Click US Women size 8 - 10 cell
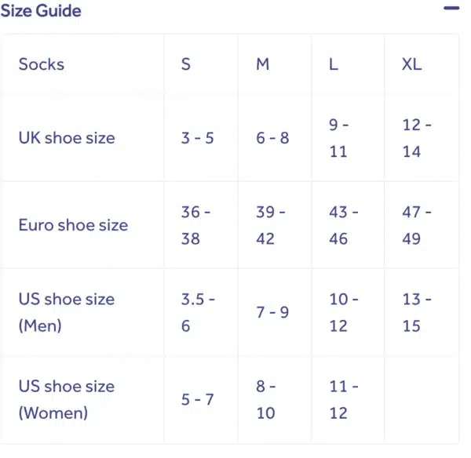This screenshot has width=471, height=458. pos(266,399)
